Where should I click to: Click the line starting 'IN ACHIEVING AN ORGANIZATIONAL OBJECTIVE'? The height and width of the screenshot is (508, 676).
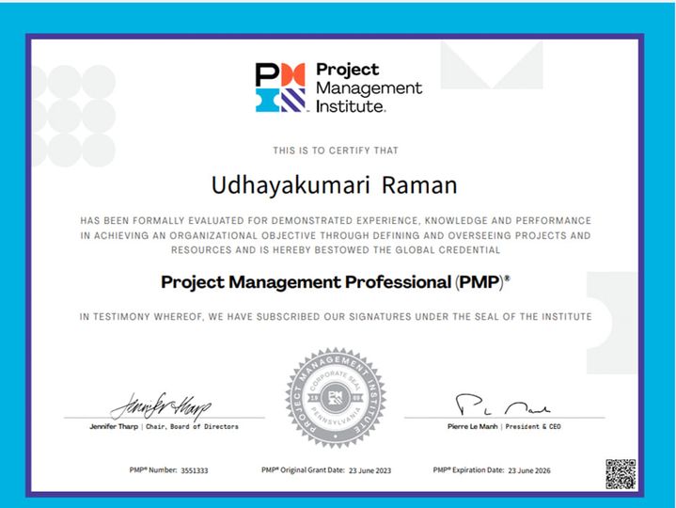pos(336,235)
